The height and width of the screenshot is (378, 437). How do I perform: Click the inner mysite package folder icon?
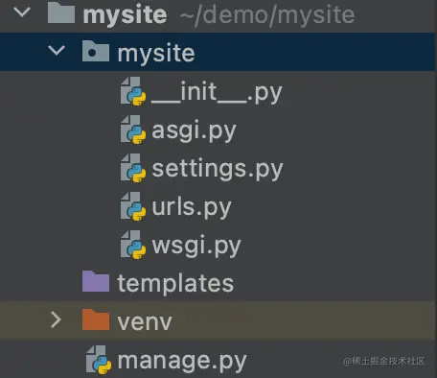[96, 51]
